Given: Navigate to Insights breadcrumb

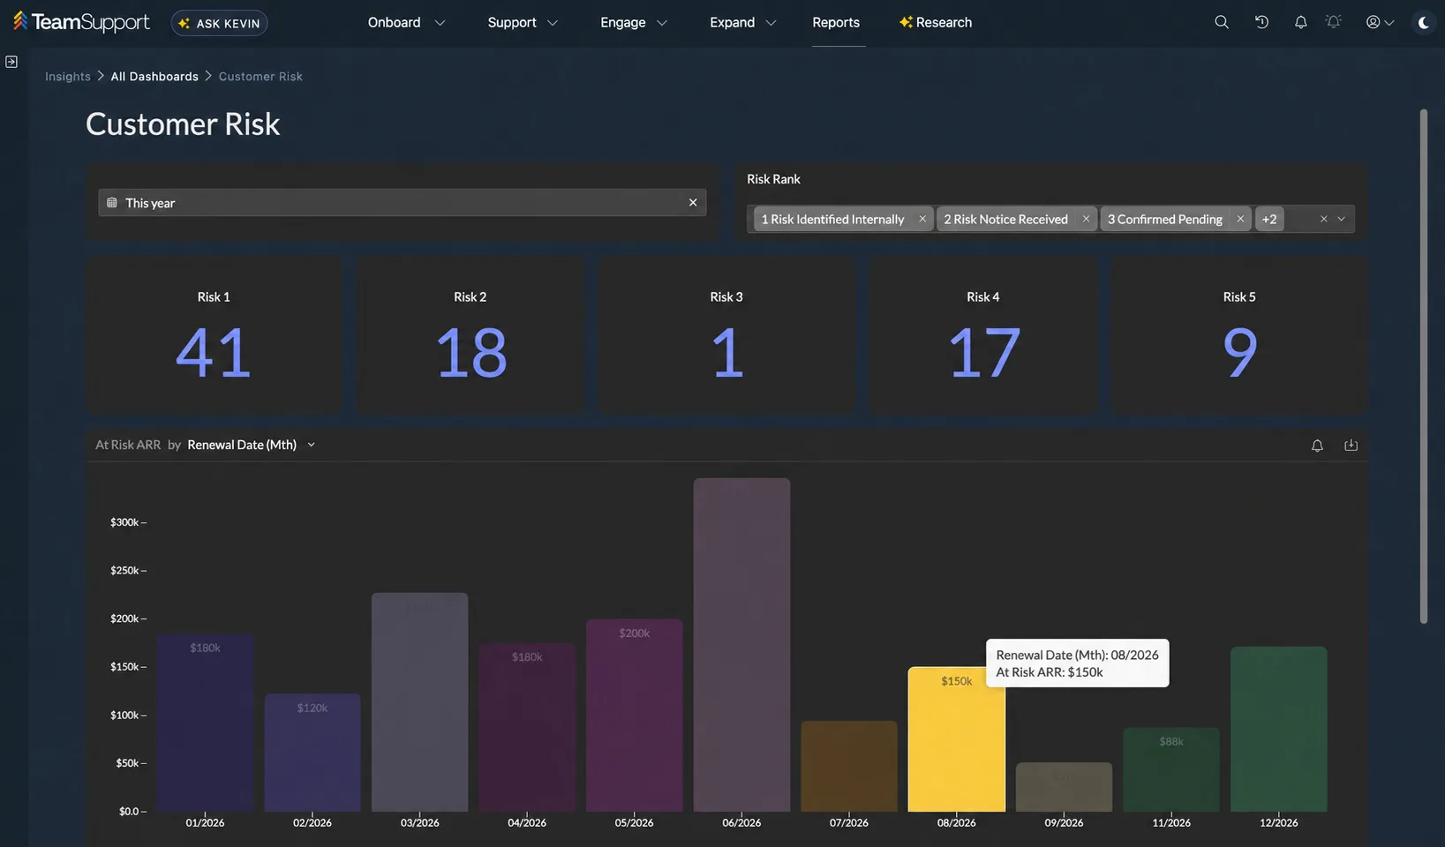Looking at the screenshot, I should pos(68,77).
